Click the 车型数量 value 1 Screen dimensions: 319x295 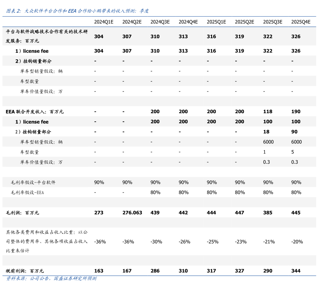click(x=264, y=152)
